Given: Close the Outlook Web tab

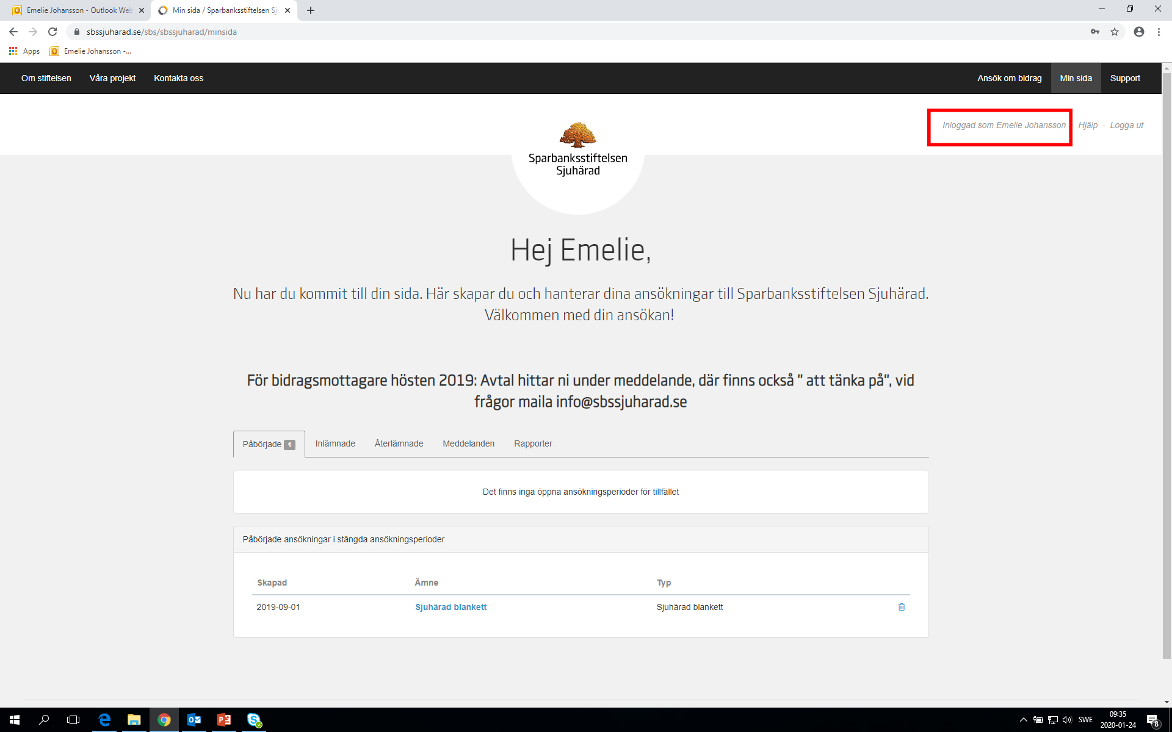Looking at the screenshot, I should click(142, 10).
